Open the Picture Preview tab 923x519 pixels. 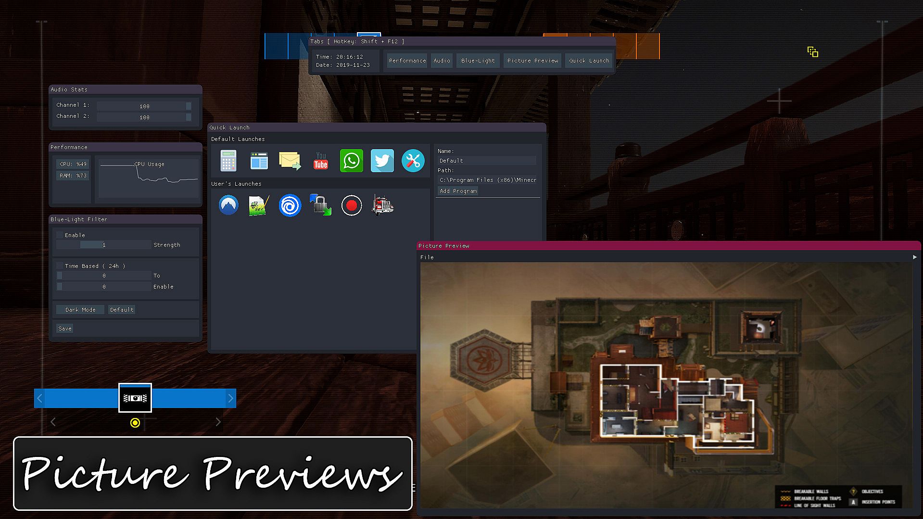(x=532, y=61)
